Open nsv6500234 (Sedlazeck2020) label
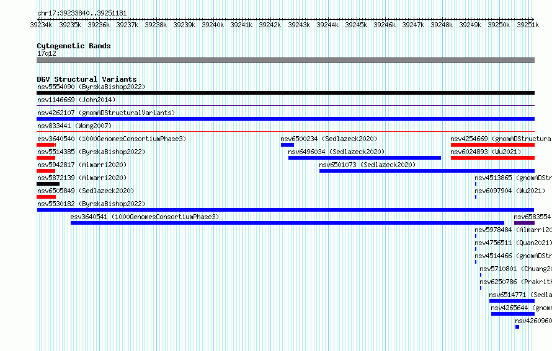The image size is (552, 351). (329, 139)
